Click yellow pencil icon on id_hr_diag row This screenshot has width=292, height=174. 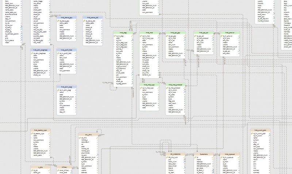click(132, 36)
